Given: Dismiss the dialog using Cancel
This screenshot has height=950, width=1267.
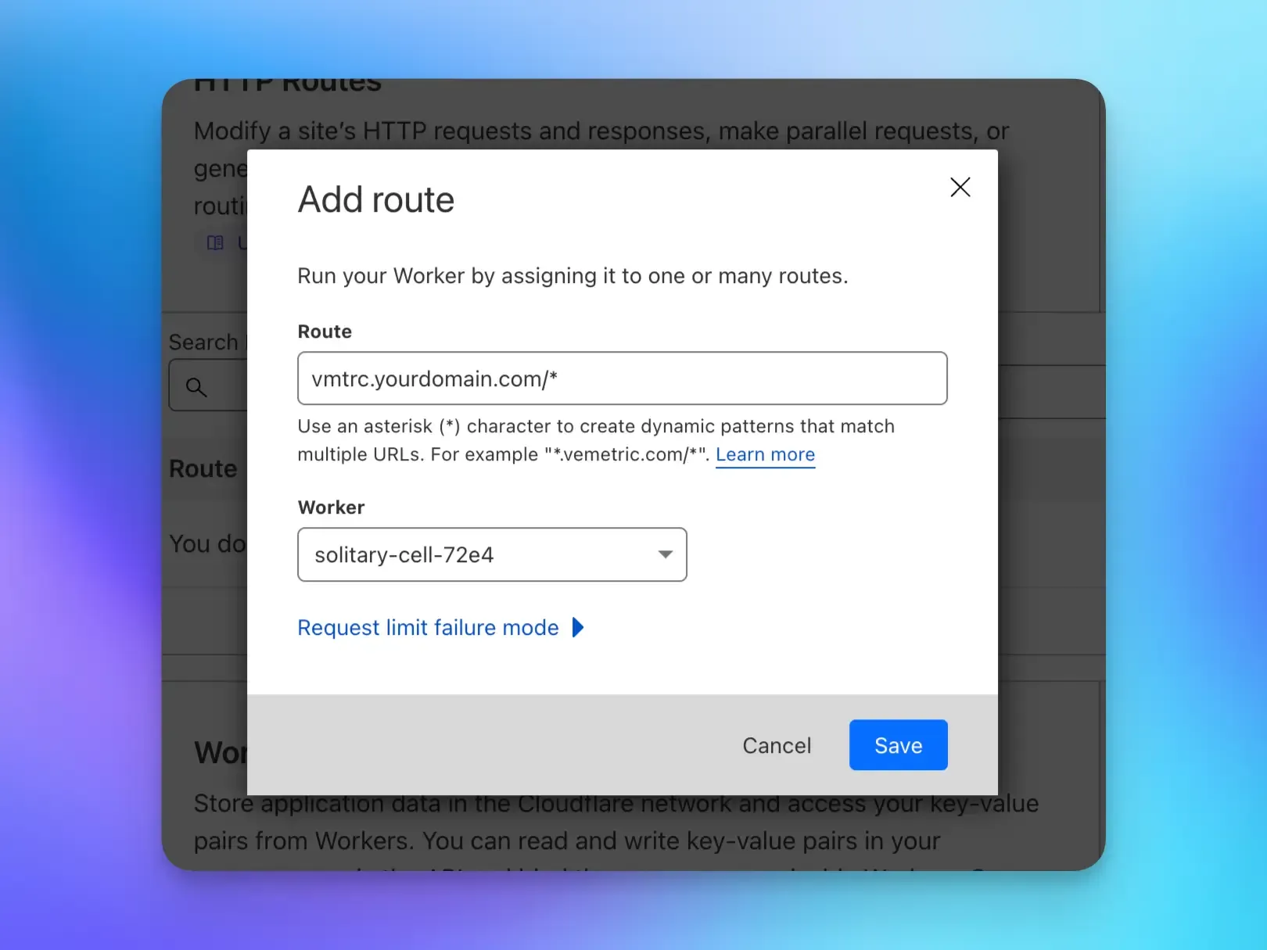Looking at the screenshot, I should point(776,744).
